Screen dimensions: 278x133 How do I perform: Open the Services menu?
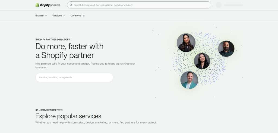click(59, 16)
